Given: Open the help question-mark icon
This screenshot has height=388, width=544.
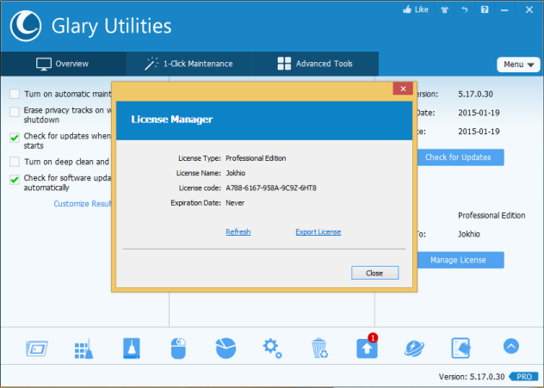Looking at the screenshot, I should coord(485,9).
